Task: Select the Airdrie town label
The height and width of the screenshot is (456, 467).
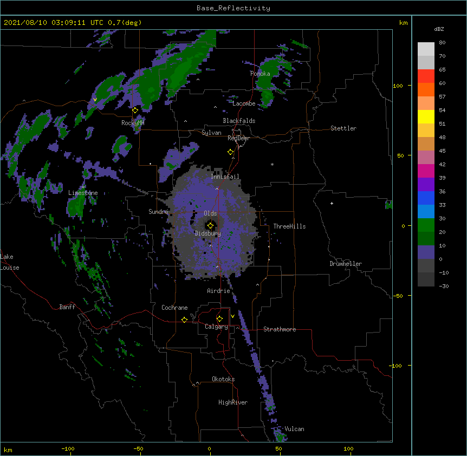Action: pos(219,291)
